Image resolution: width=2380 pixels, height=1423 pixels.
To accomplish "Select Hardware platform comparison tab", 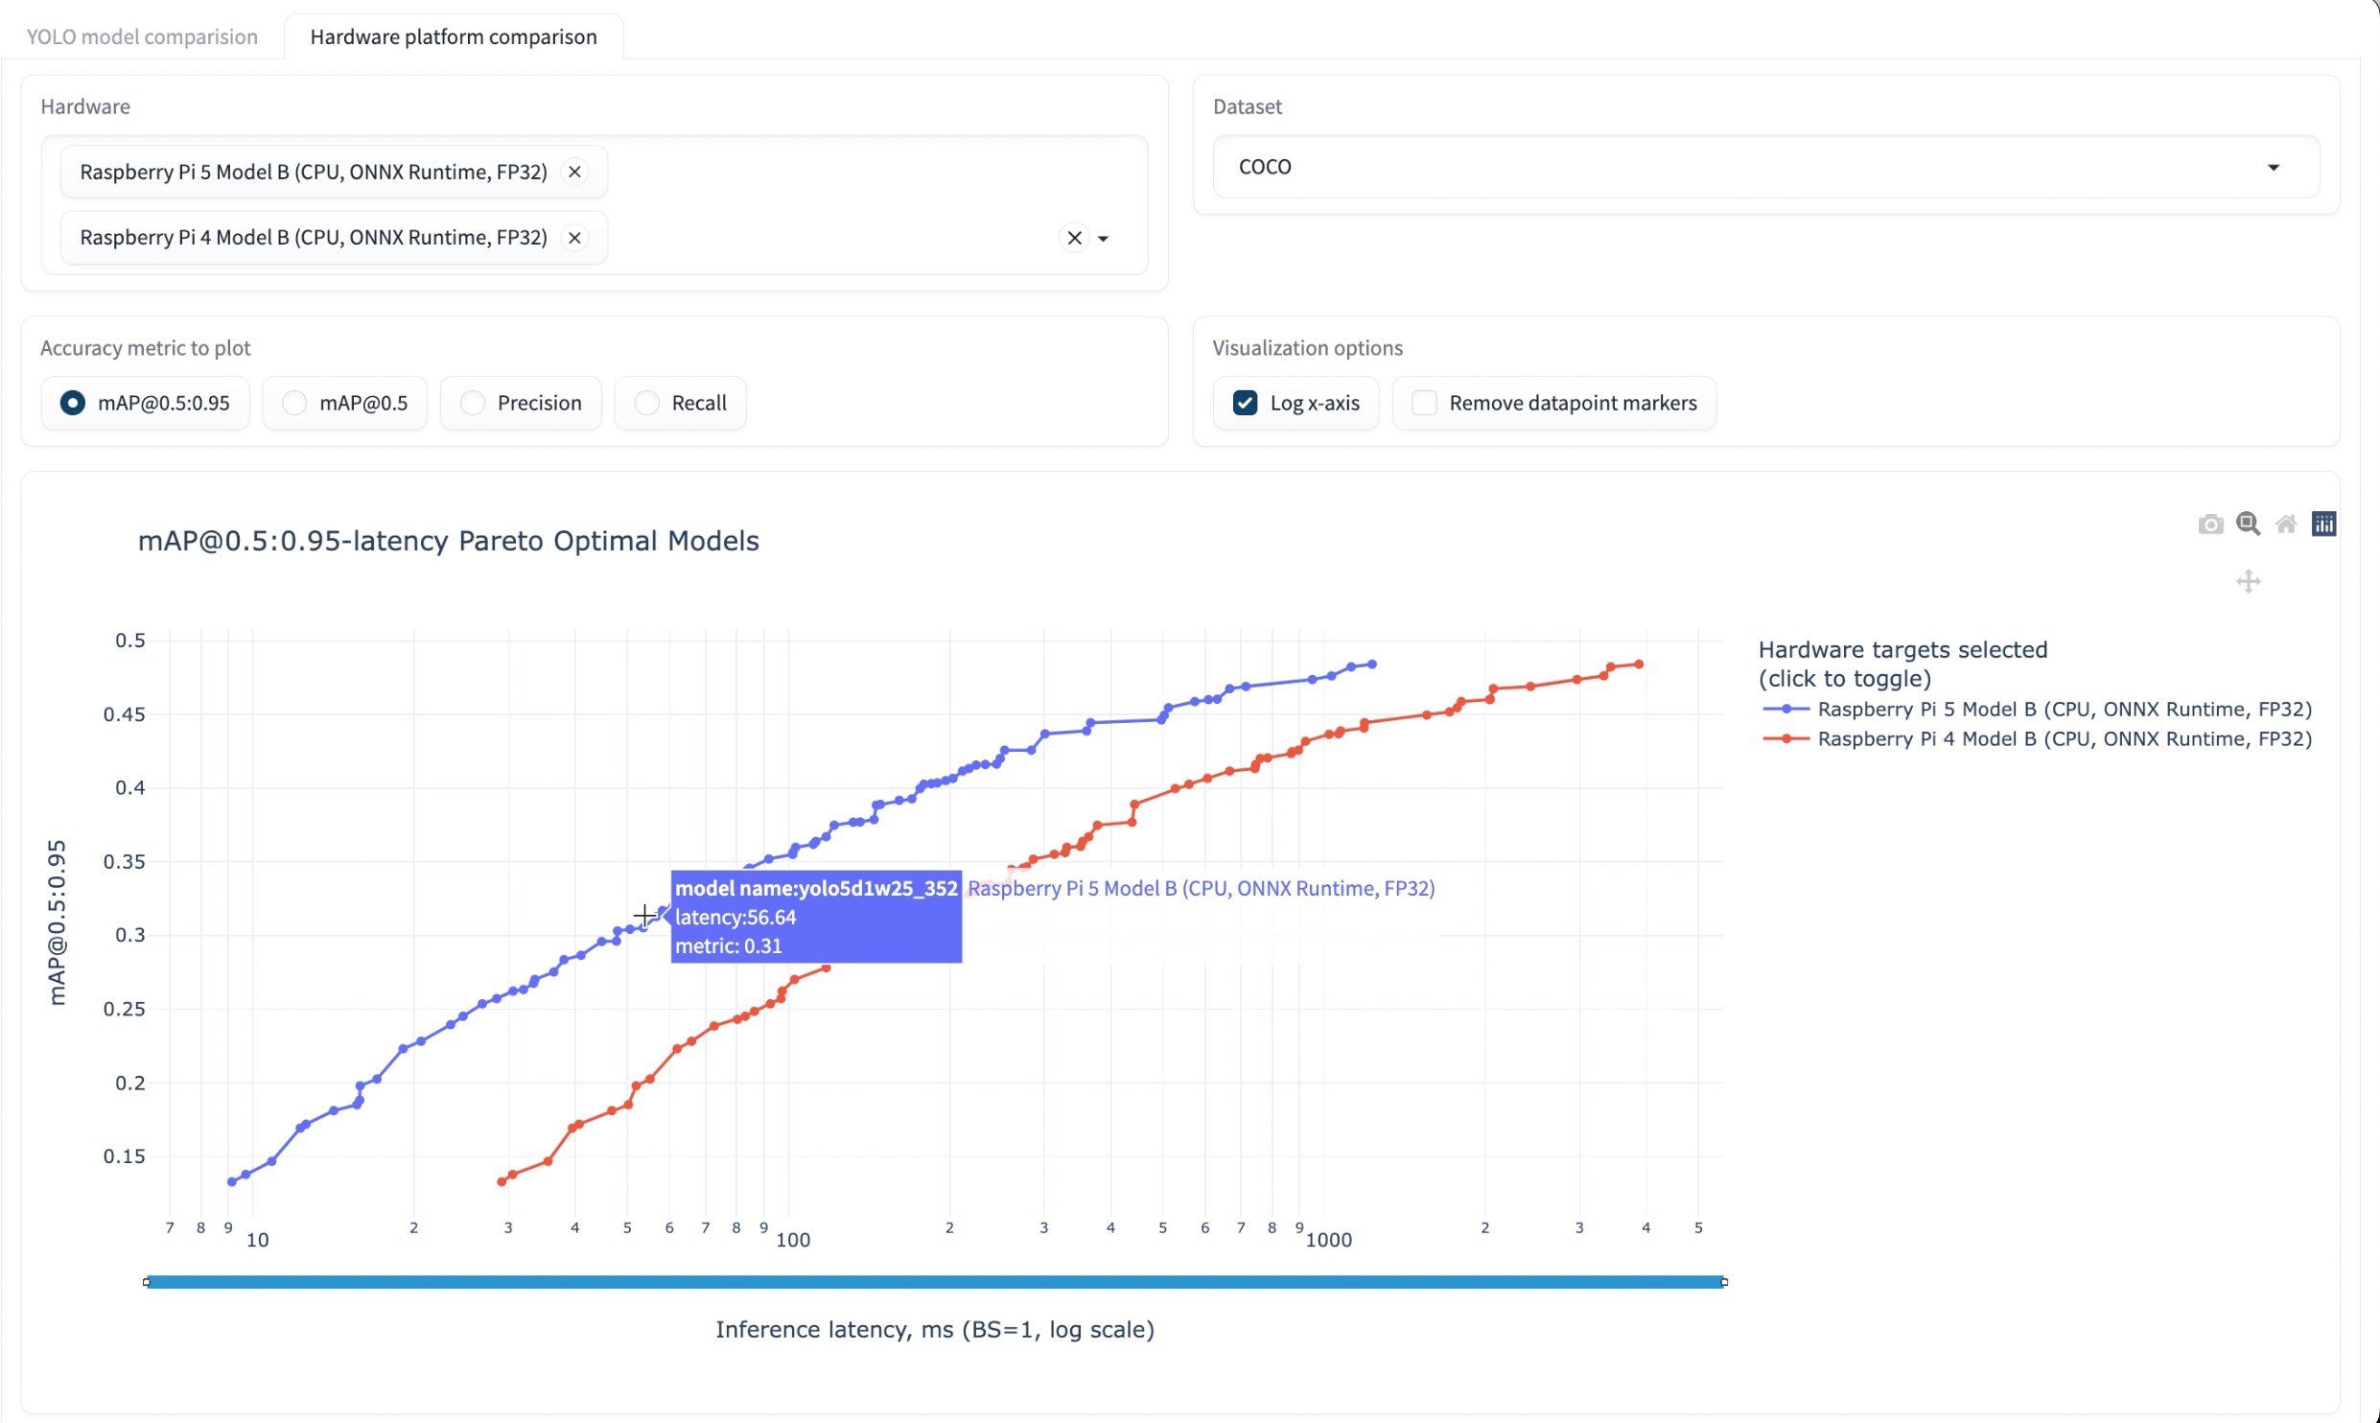I will [x=454, y=36].
